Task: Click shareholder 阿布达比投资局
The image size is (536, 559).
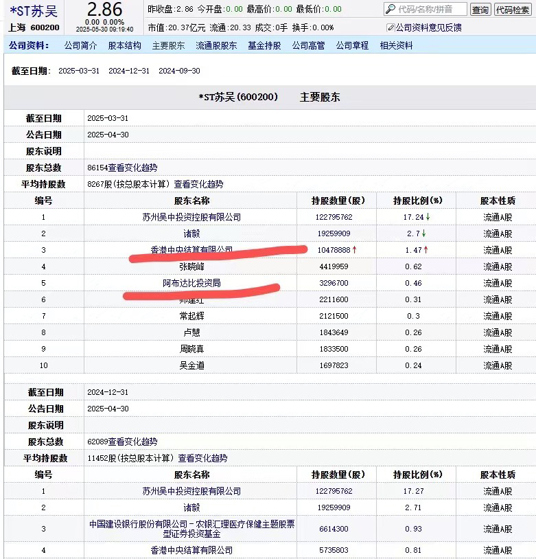Action: click(191, 283)
